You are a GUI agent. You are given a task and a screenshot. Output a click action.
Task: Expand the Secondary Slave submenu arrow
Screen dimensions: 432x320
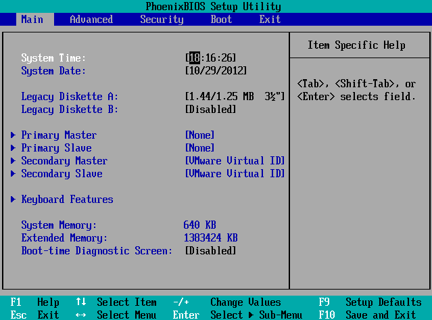[x=13, y=174]
